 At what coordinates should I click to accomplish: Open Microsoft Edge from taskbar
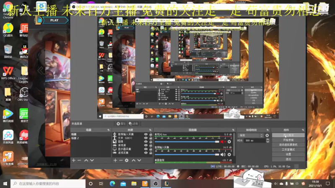coord(112,183)
